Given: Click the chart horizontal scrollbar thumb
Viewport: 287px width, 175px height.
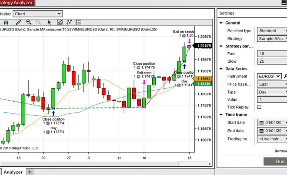Looking at the screenshot, I should [193, 164].
